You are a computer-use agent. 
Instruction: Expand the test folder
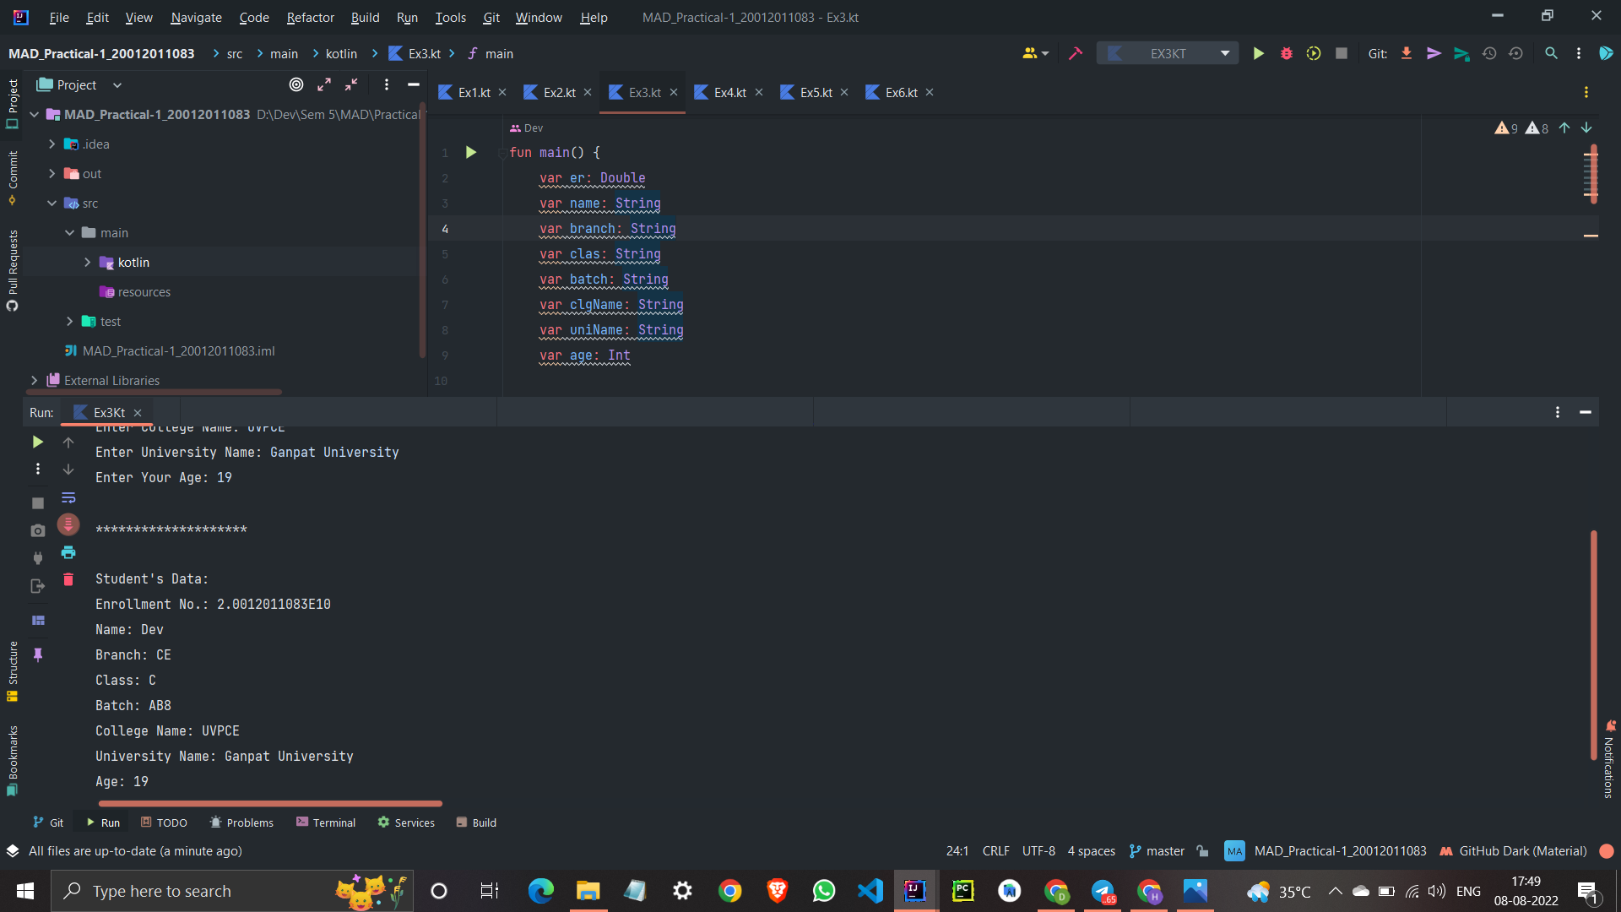(69, 321)
